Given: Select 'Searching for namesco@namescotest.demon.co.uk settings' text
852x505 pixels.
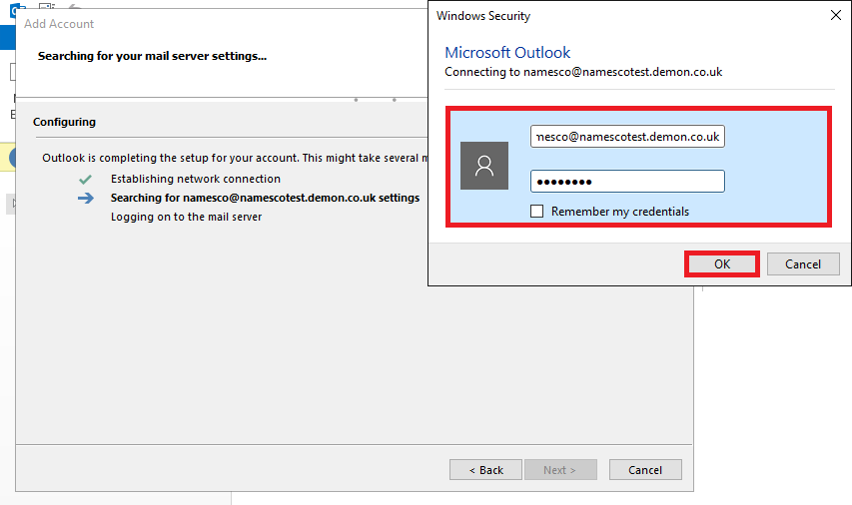Looking at the screenshot, I should [265, 198].
